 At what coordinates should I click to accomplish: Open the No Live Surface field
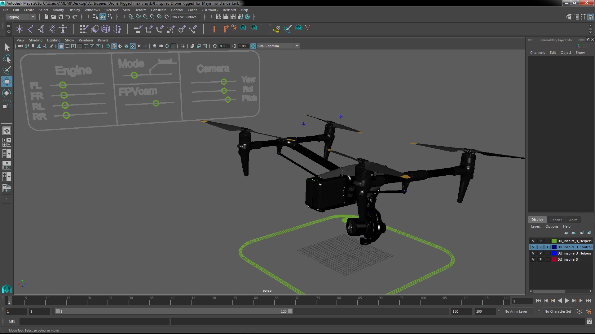point(186,17)
